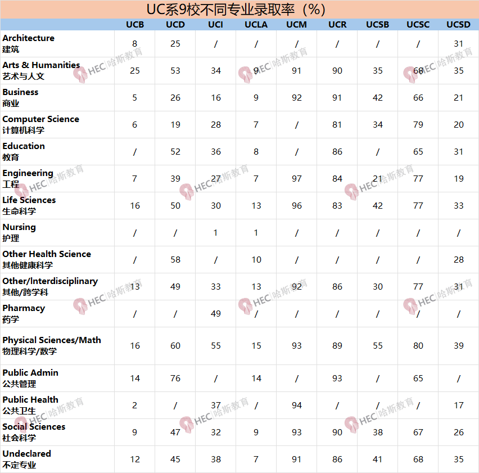Select the UCSC column header
This screenshot has width=479, height=473.
(418, 24)
